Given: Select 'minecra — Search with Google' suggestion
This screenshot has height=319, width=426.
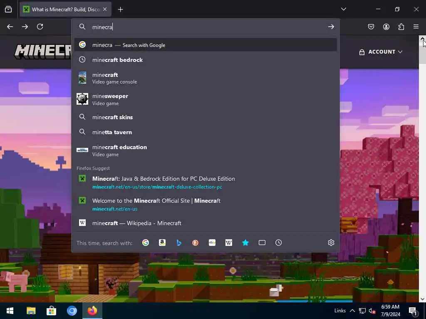Looking at the screenshot, I should pos(206,45).
